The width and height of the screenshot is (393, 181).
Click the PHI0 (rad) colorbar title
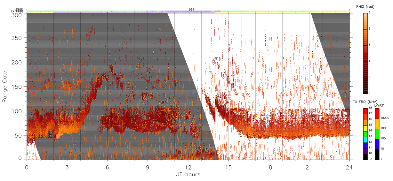coord(365,7)
